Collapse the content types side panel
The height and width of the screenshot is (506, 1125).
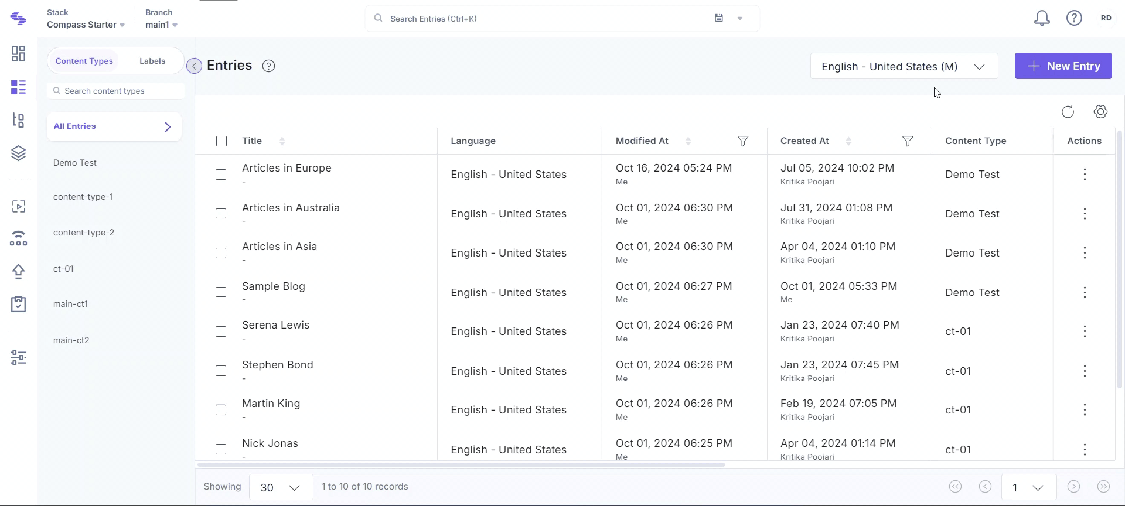(194, 66)
